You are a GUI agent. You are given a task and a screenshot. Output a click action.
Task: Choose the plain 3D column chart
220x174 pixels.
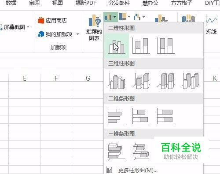coord(191,81)
